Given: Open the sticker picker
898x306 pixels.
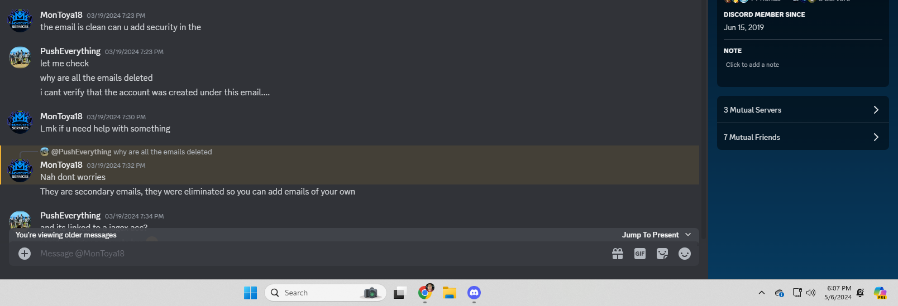Looking at the screenshot, I should pyautogui.click(x=662, y=254).
